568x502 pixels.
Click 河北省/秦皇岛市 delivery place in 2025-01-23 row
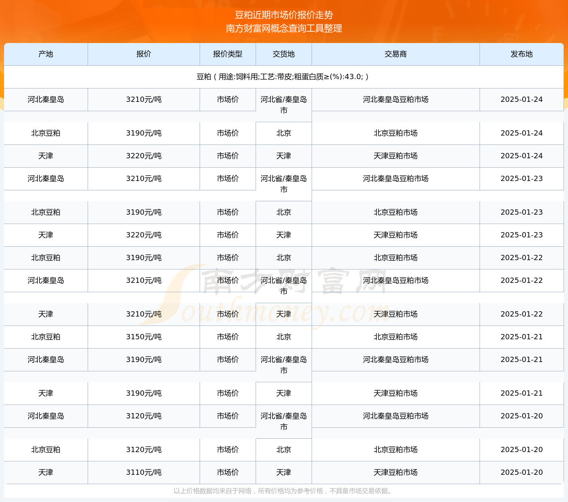click(x=284, y=184)
